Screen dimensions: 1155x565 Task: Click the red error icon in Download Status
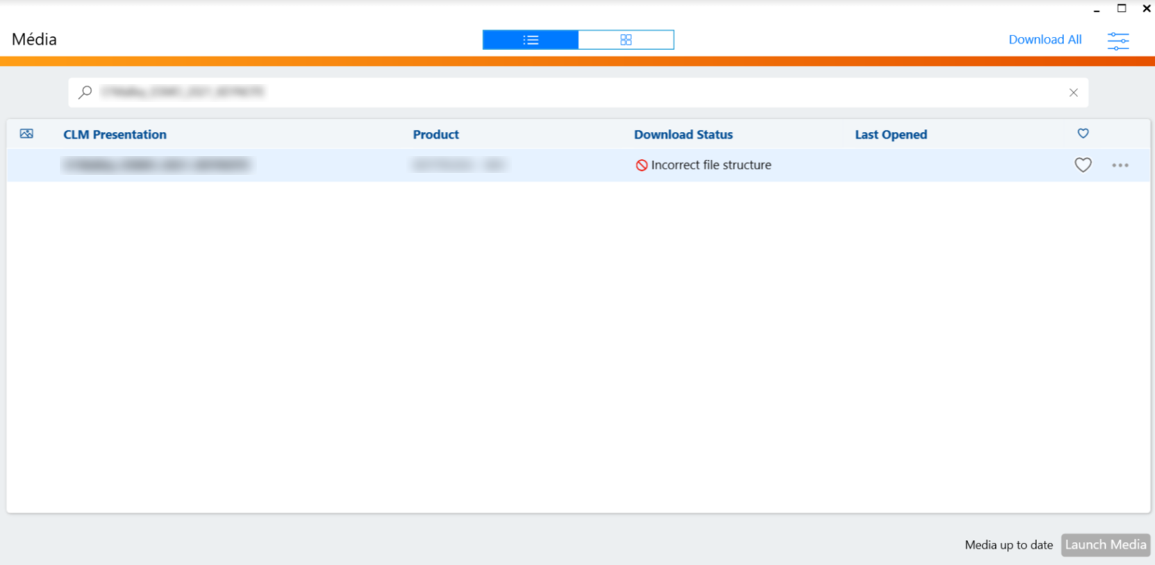point(642,165)
